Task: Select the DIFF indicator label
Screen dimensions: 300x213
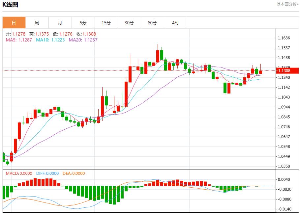Action: pos(47,173)
